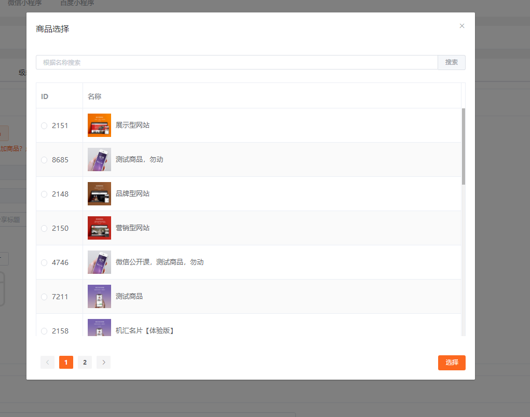Click 微信公开课，测试商品，勿动 name
Viewport: 530px width, 417px height.
click(159, 262)
